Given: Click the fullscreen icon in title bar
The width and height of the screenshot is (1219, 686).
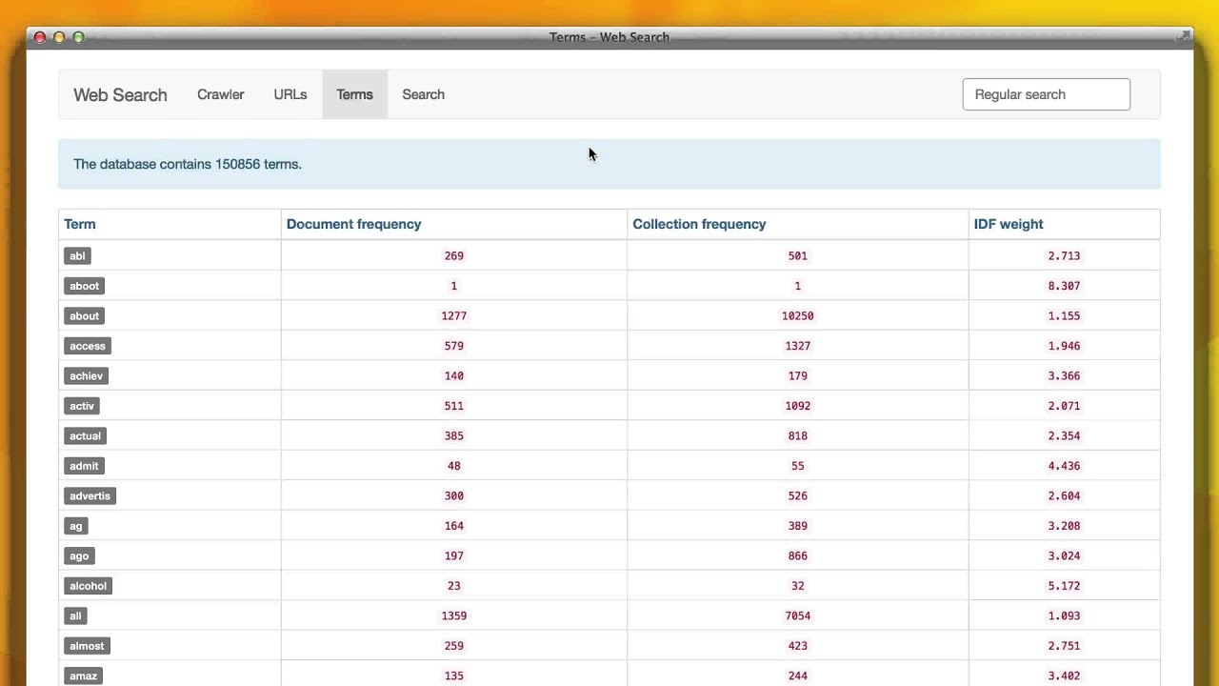Looking at the screenshot, I should [1183, 36].
